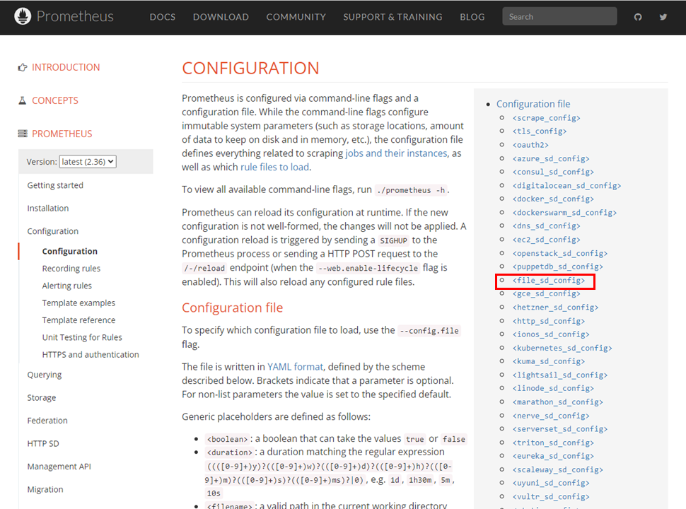Image resolution: width=686 pixels, height=509 pixels.
Task: Jump to <ionos_sd_config> section
Action: point(551,334)
